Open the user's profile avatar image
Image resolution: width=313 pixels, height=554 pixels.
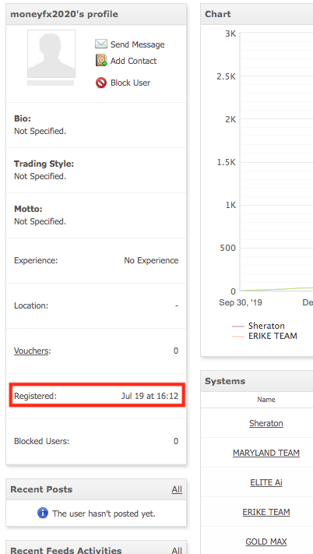click(51, 54)
